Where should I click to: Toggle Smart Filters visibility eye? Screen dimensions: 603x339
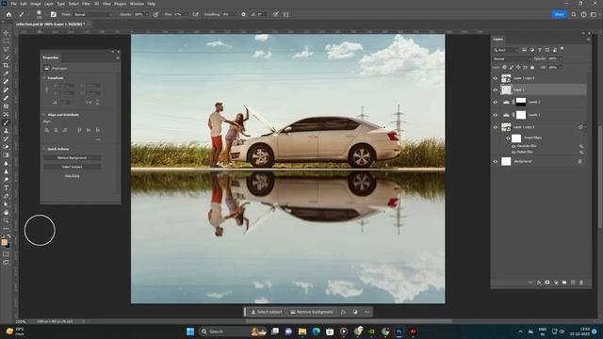[508, 138]
